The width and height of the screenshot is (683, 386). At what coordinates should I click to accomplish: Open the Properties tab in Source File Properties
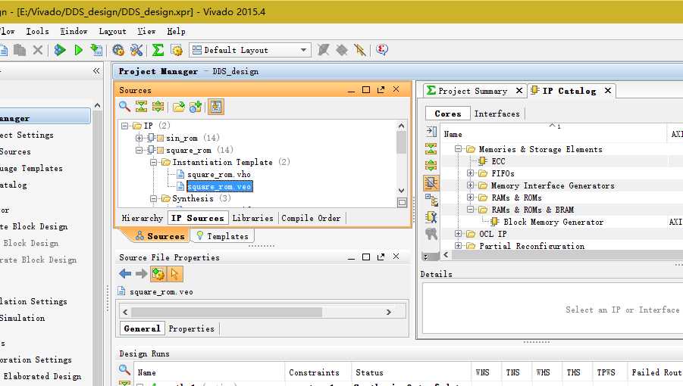pyautogui.click(x=191, y=328)
